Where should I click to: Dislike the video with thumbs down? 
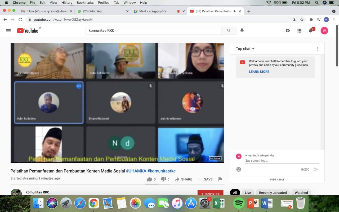coord(164,179)
